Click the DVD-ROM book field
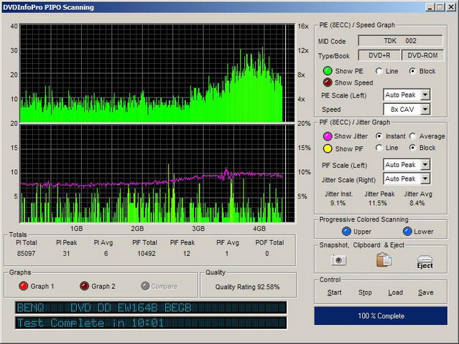This screenshot has width=459, height=344. tap(422, 55)
